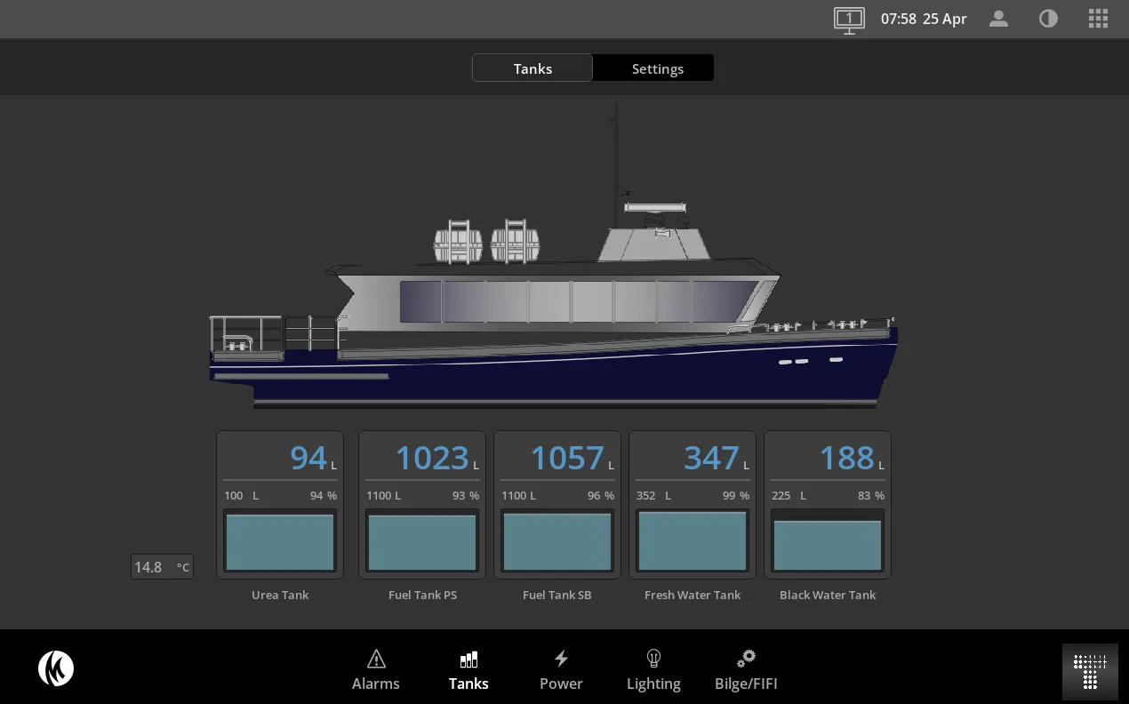The height and width of the screenshot is (704, 1129).
Task: Open the apps grid menu icon
Action: click(x=1098, y=19)
